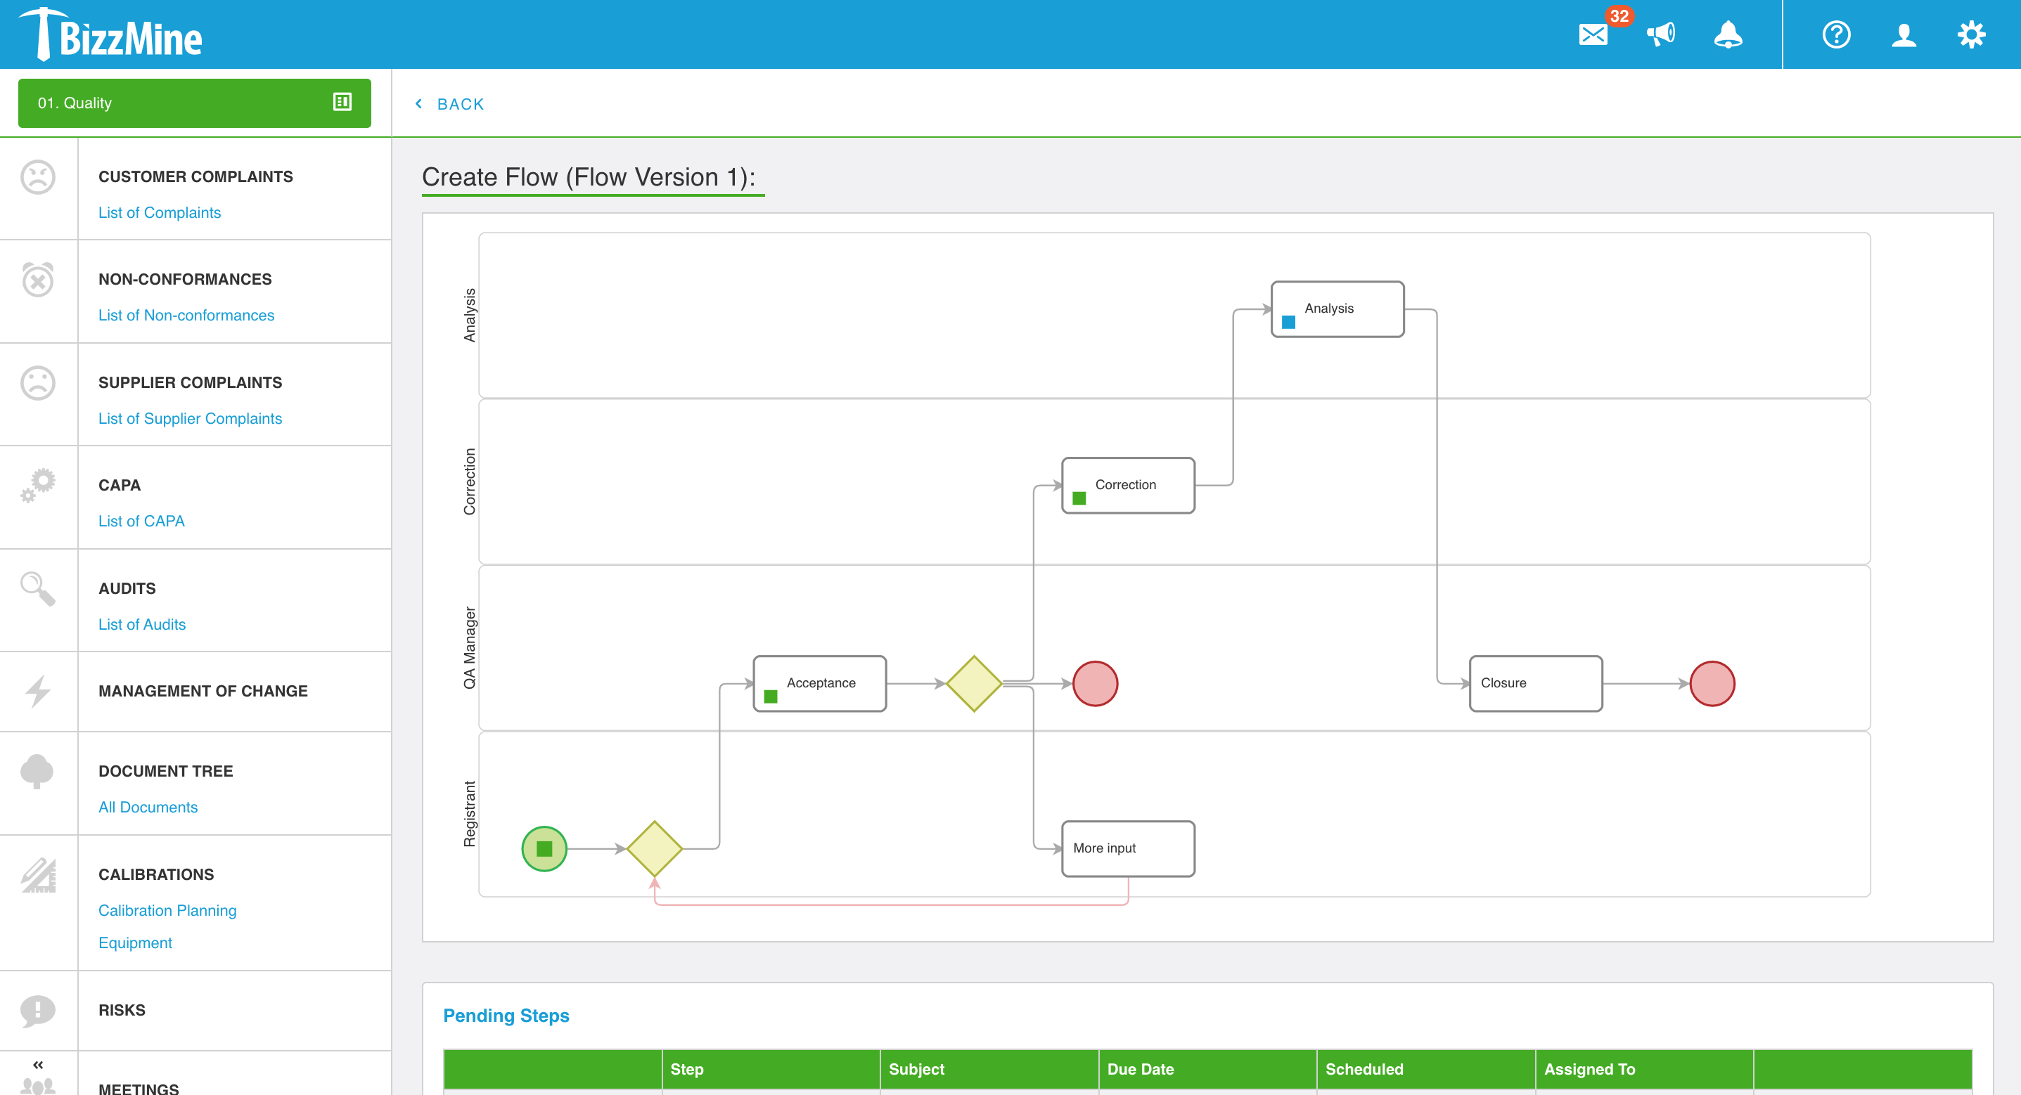Image resolution: width=2021 pixels, height=1095 pixels.
Task: Click the Management of Change lightning icon
Action: point(37,690)
